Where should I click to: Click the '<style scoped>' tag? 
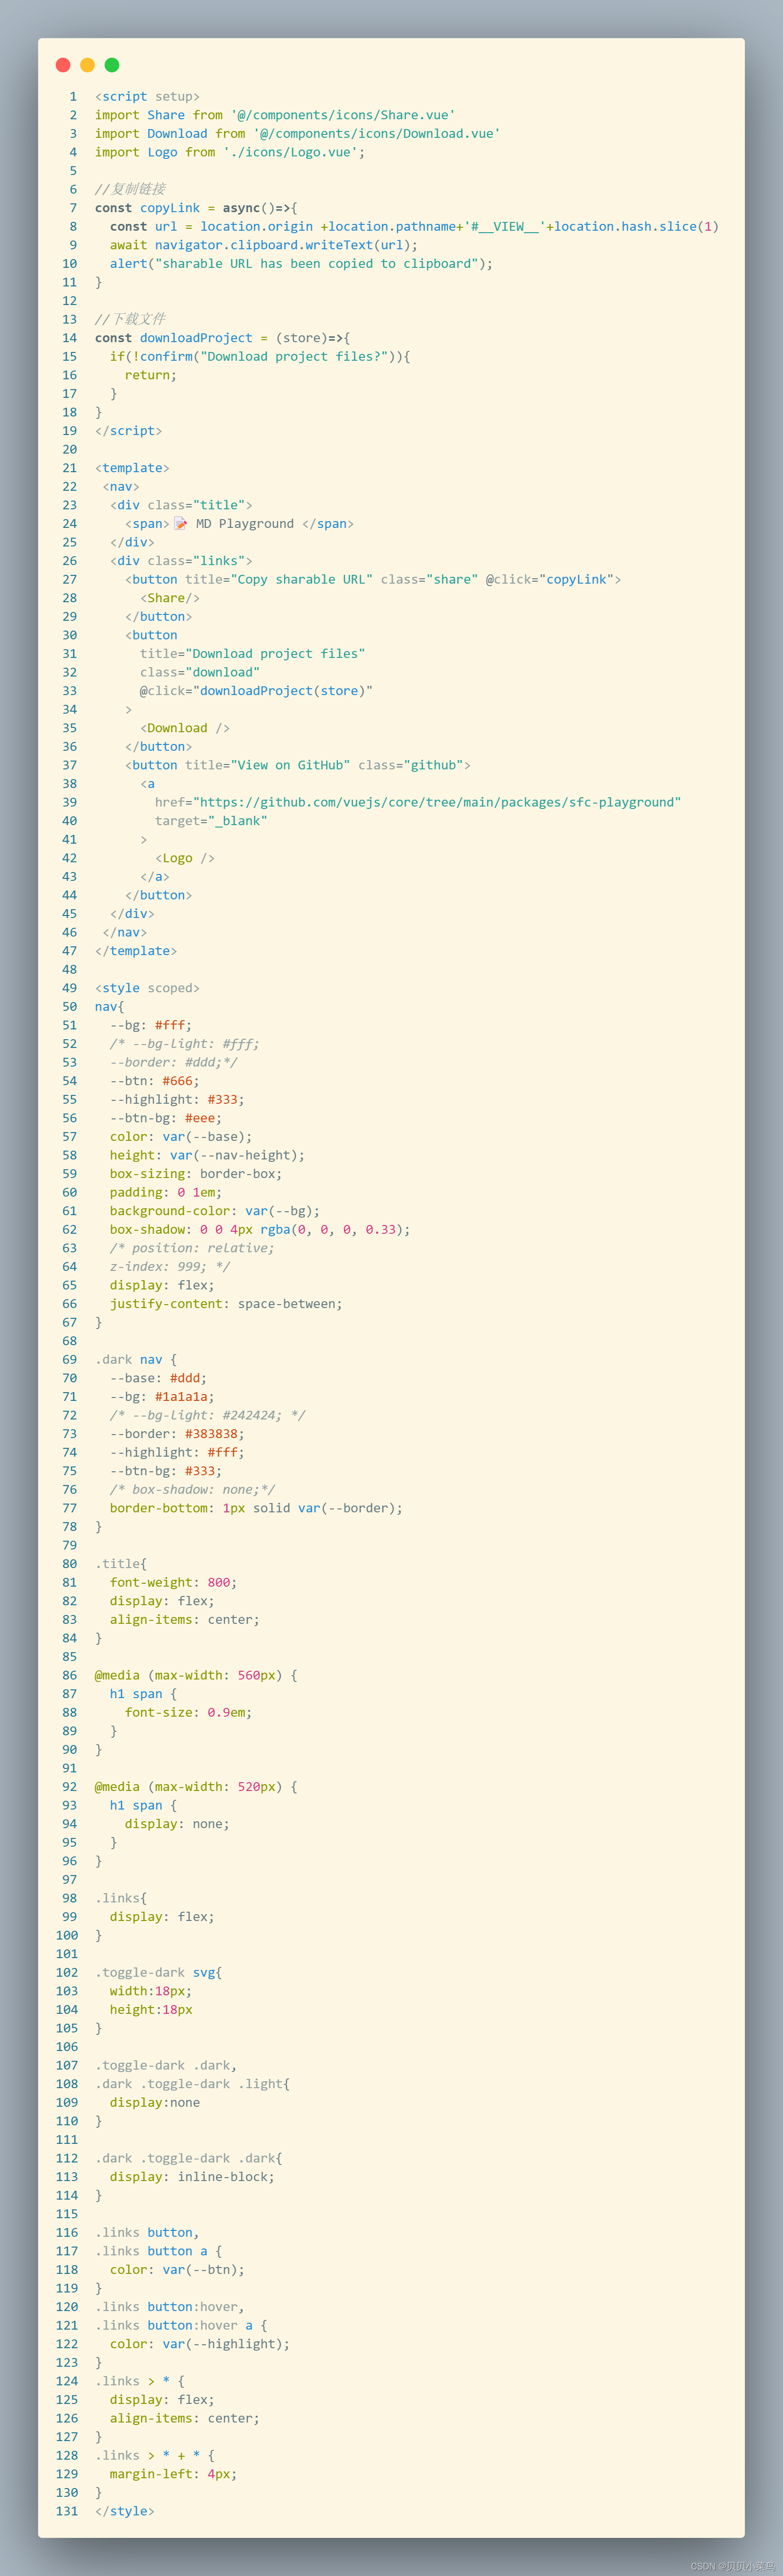[147, 988]
